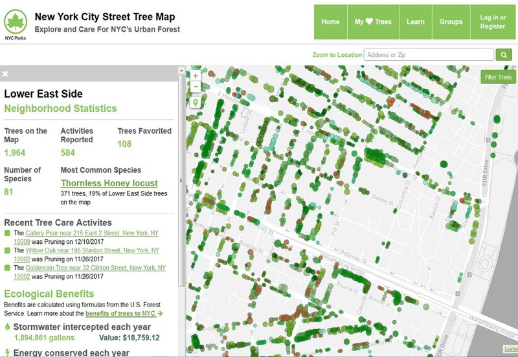The image size is (518, 357).
Task: Open Log in or Register
Action: click(493, 22)
